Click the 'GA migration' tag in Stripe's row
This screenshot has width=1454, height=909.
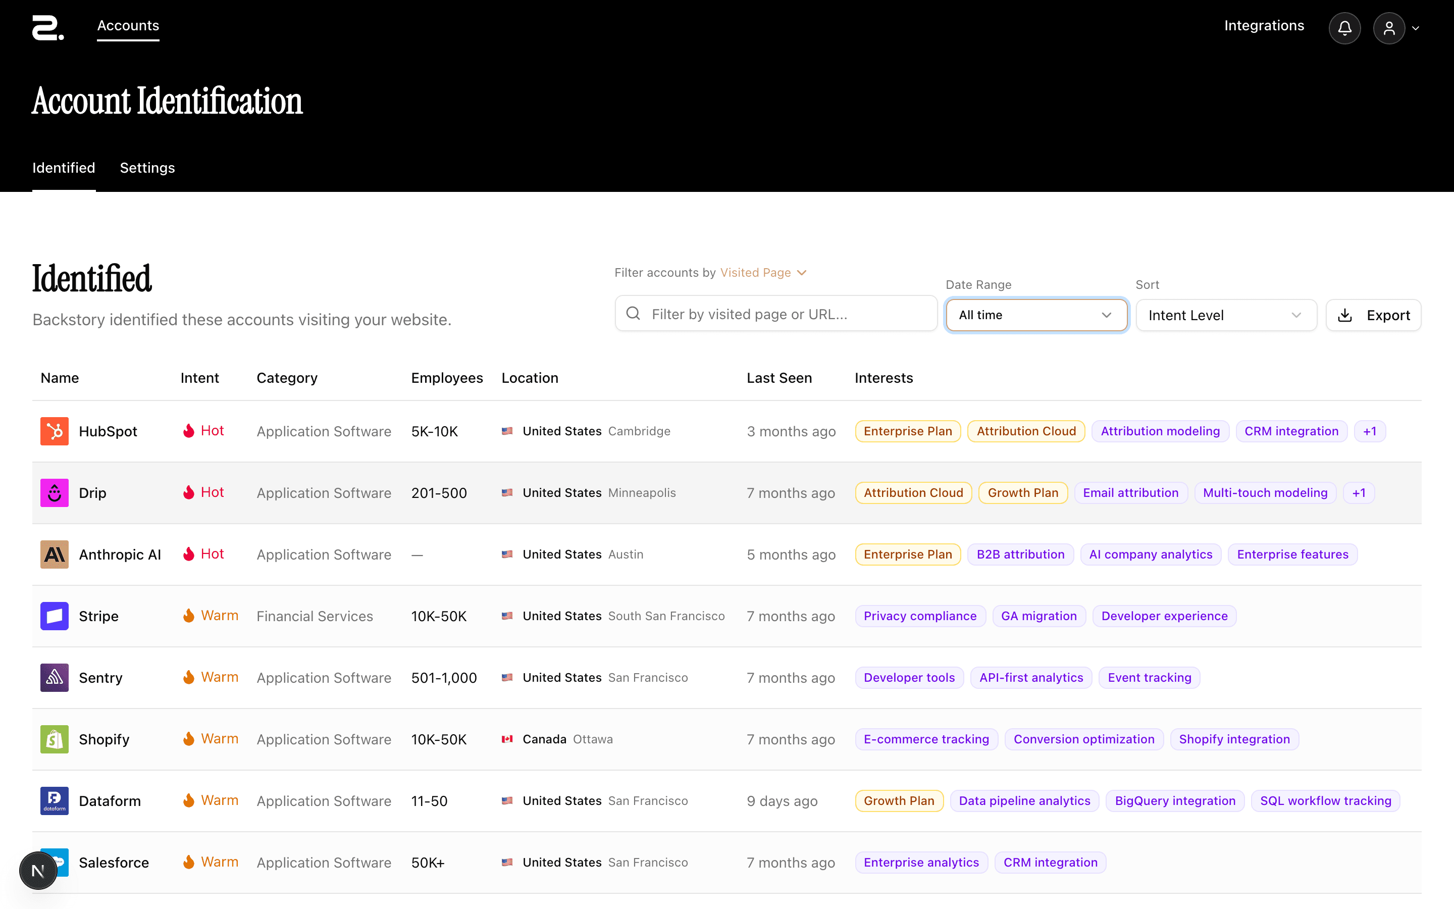1039,616
